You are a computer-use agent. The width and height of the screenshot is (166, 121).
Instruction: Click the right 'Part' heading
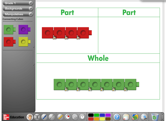click(x=129, y=12)
